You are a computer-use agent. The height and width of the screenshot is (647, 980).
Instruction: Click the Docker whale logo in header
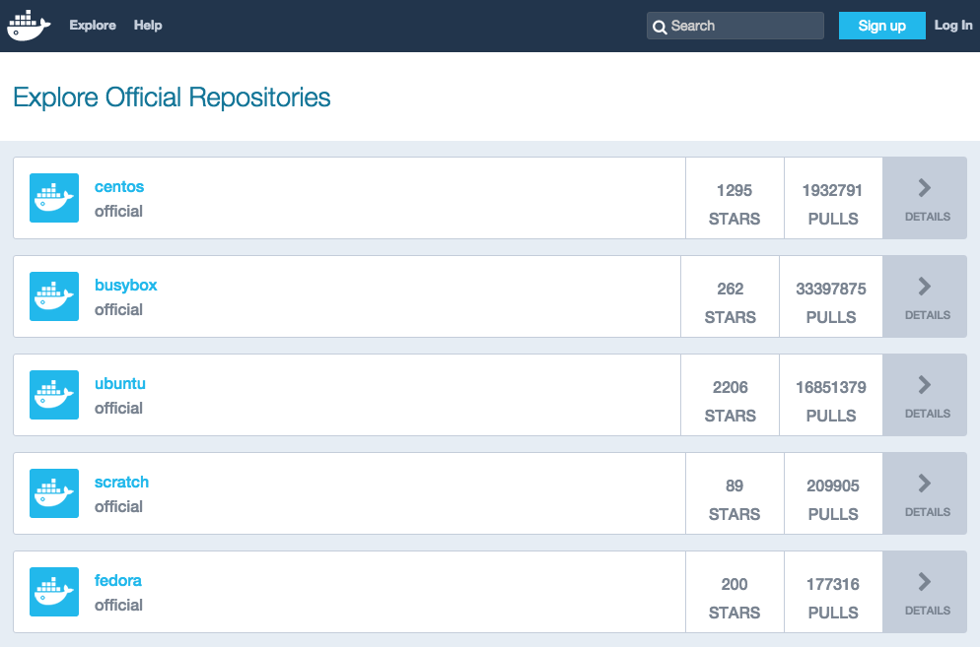(x=29, y=26)
